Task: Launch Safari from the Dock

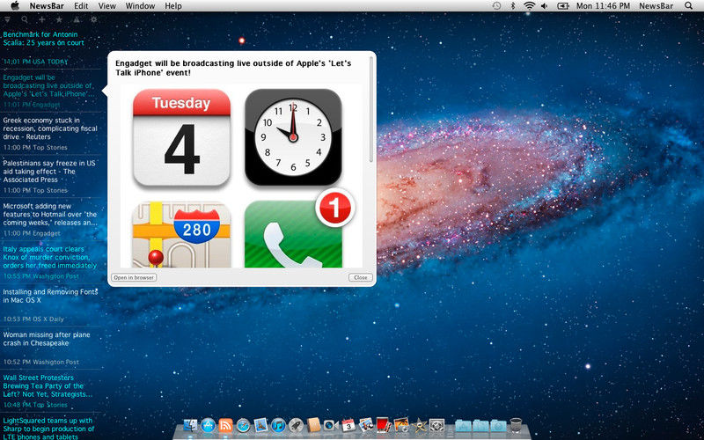Action: click(243, 425)
